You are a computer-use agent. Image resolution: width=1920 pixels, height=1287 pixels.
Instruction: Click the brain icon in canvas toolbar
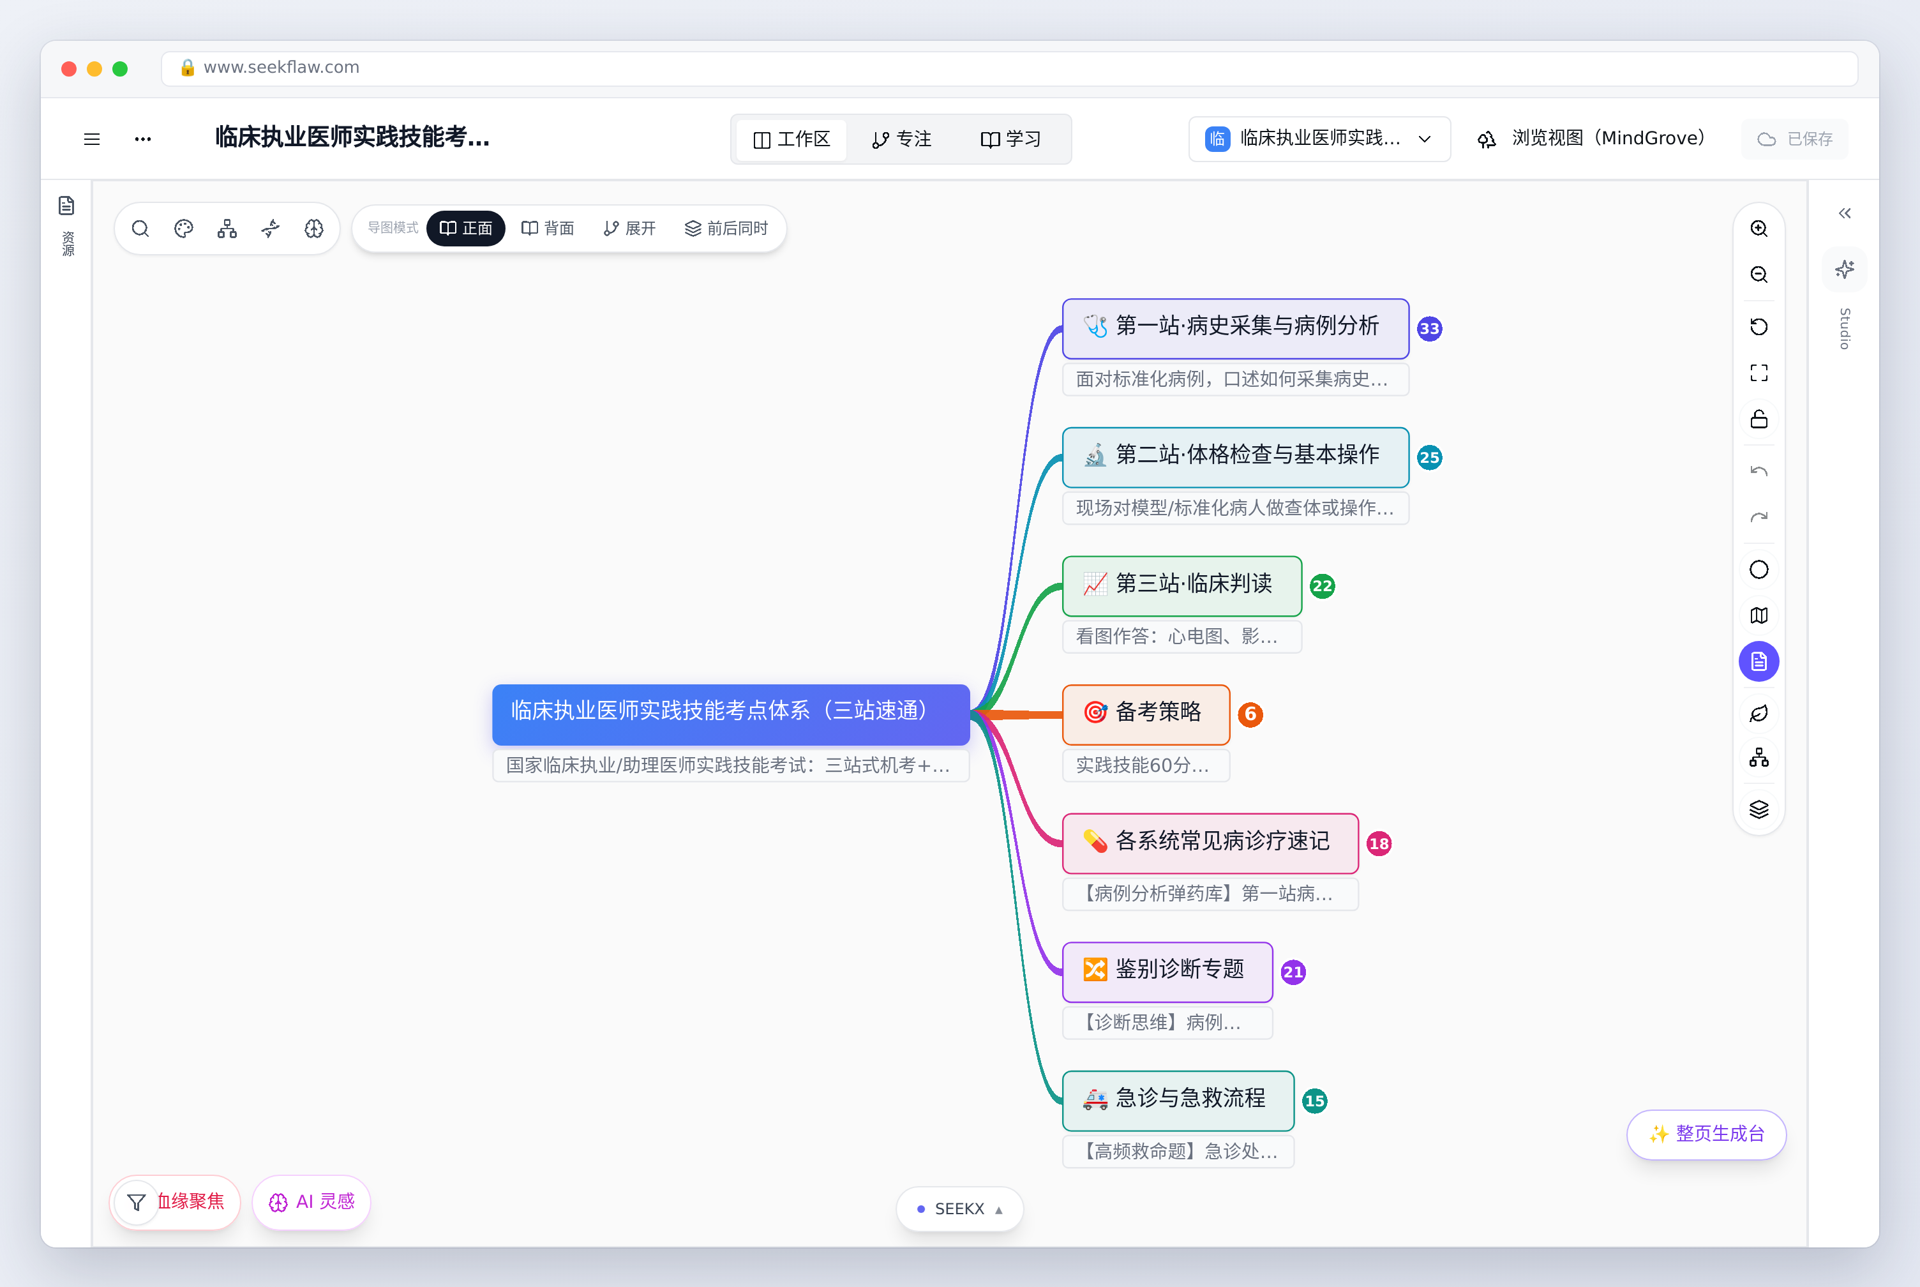[314, 228]
